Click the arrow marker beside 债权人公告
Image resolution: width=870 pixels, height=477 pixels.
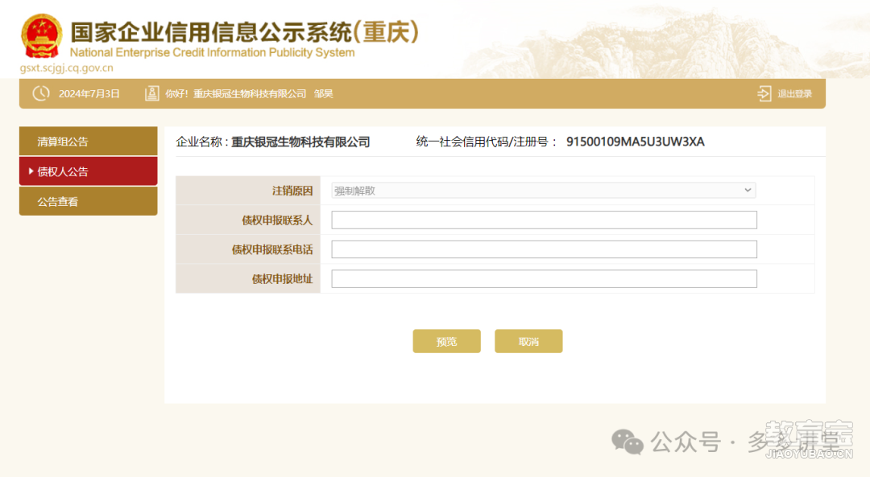click(31, 171)
